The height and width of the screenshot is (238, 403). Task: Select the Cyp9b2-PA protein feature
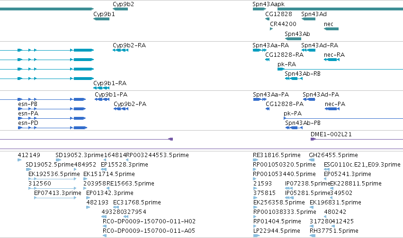(x=121, y=109)
